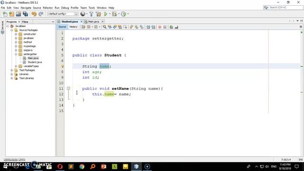The width and height of the screenshot is (304, 171).
Task: Open browser globe dropdown arrow
Action: (86, 14)
